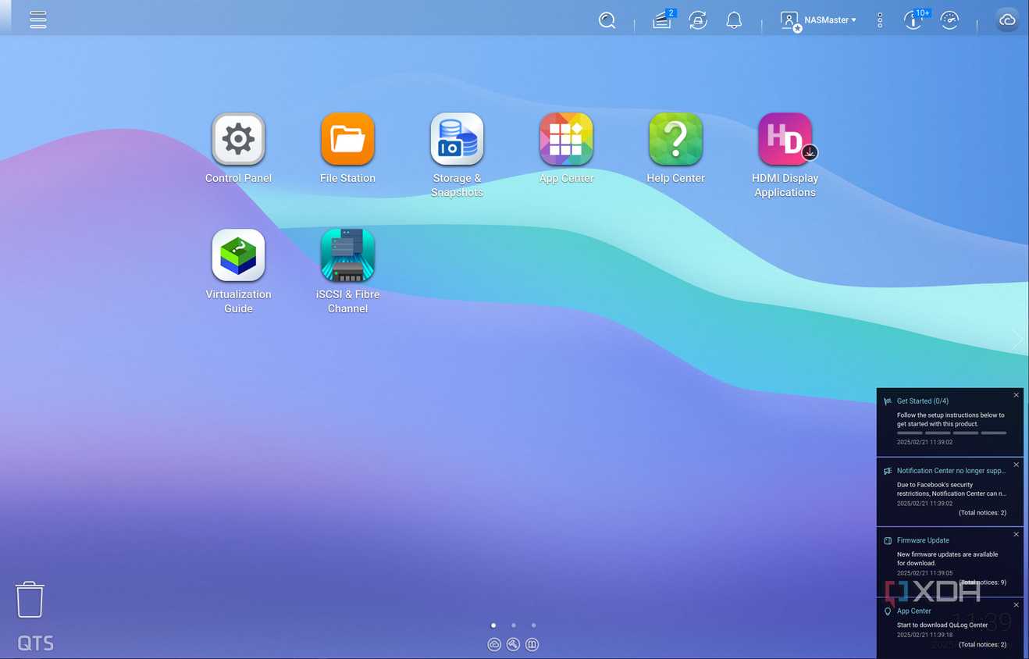
Task: Open Background Tasks icon with badge 2
Action: click(662, 20)
